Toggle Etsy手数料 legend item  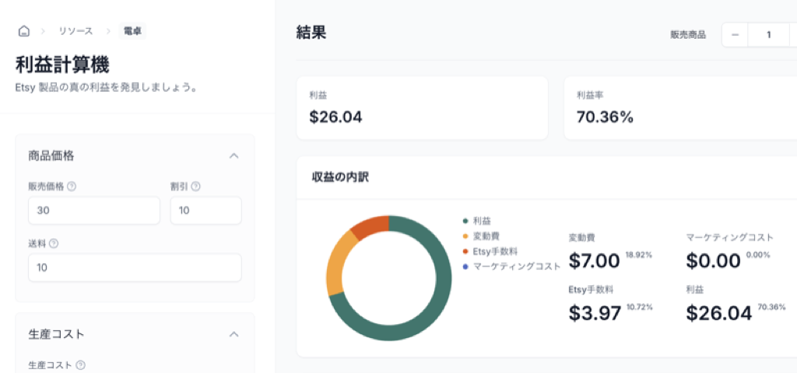pos(494,251)
